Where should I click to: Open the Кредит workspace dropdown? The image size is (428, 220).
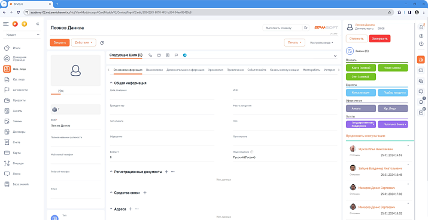click(23, 35)
